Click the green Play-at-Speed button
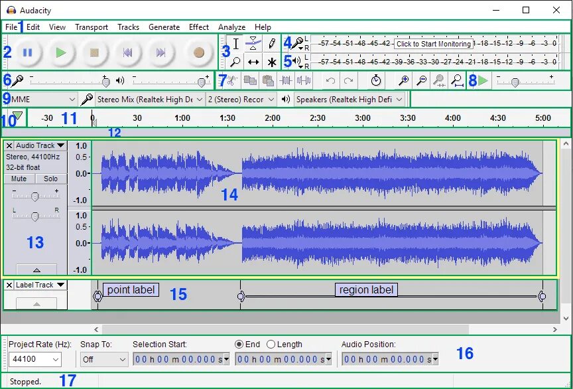 [483, 80]
